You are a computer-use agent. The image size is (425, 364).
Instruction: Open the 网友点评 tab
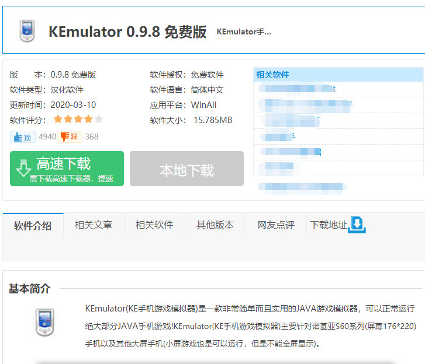point(276,225)
